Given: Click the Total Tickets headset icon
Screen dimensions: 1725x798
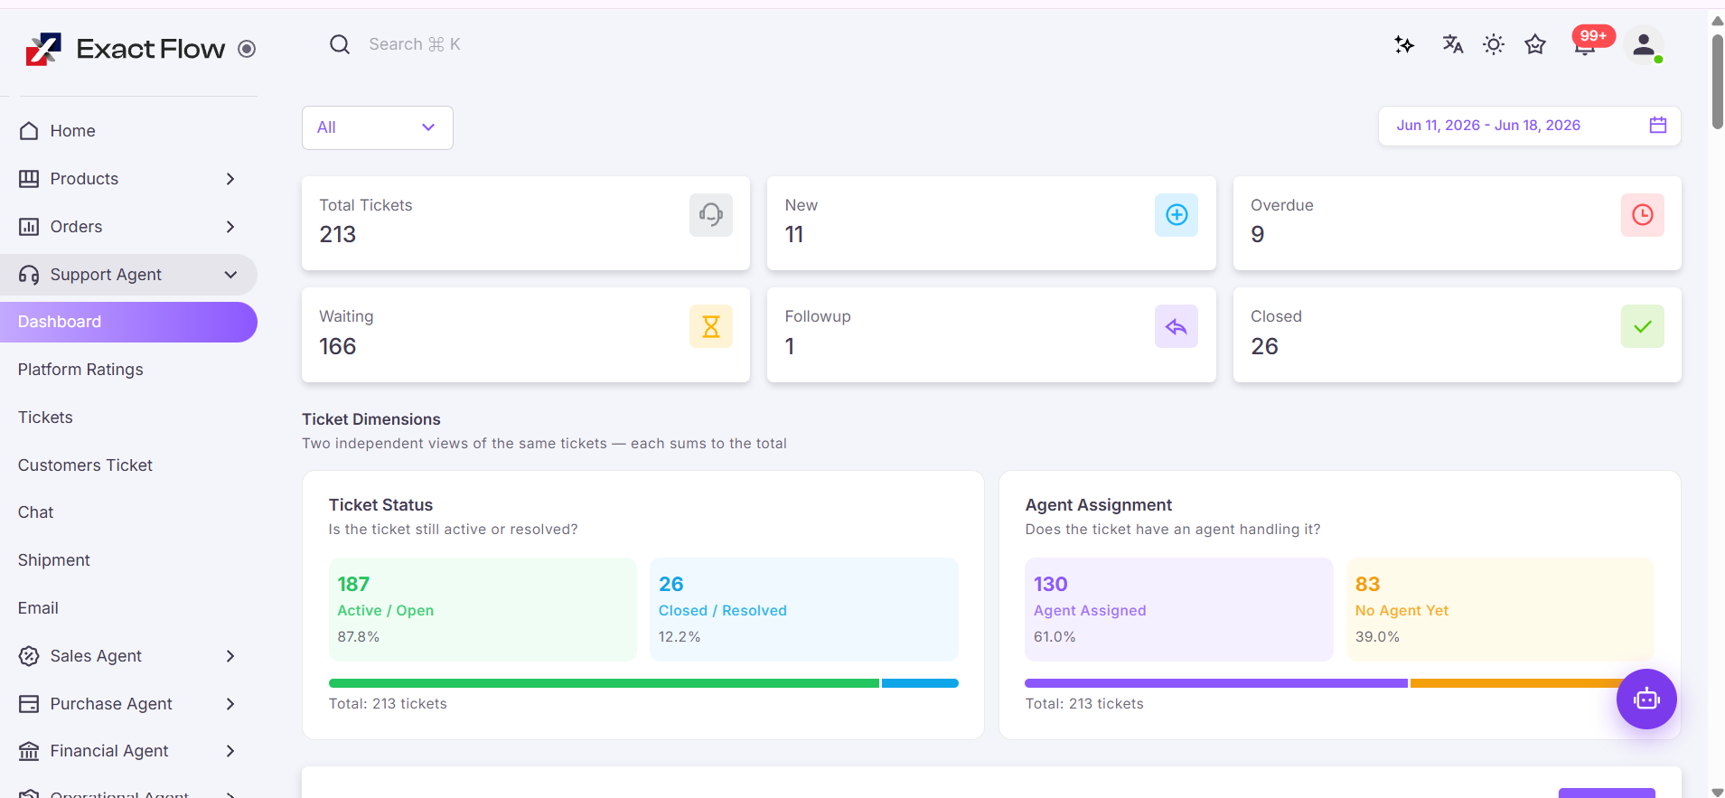Looking at the screenshot, I should [x=711, y=215].
